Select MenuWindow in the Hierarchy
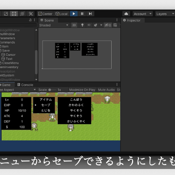This screenshot has width=175, height=175. pyautogui.click(x=7, y=34)
